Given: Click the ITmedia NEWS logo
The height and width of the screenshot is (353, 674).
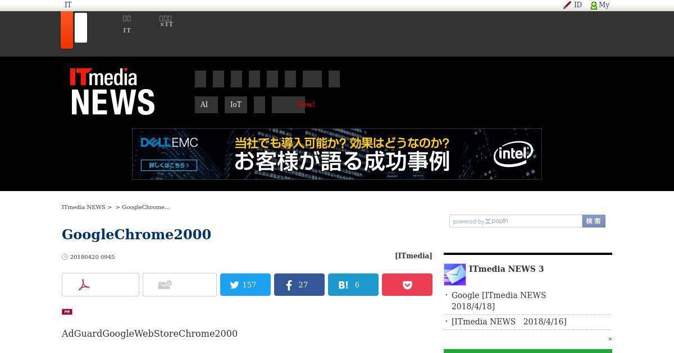Looking at the screenshot, I should (112, 92).
